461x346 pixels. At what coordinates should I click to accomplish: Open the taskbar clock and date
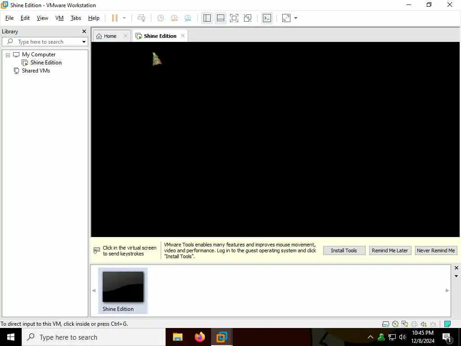coord(423,337)
